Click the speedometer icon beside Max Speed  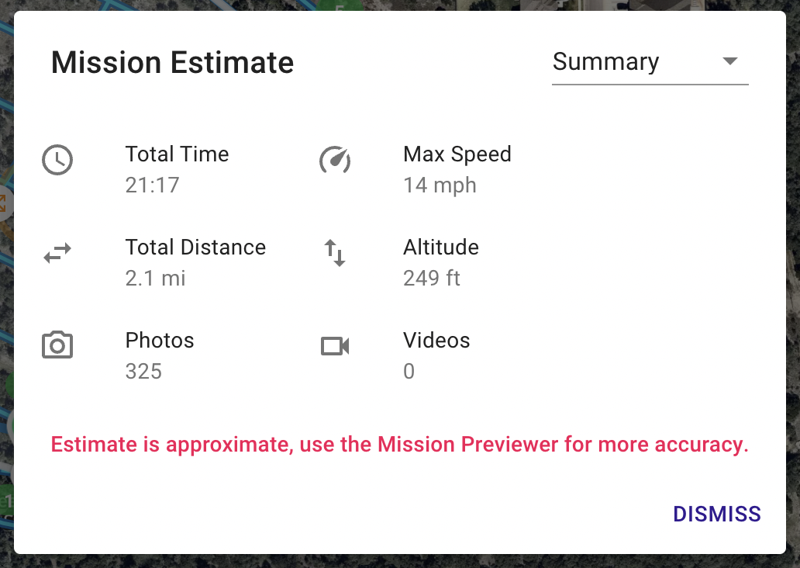coord(335,160)
